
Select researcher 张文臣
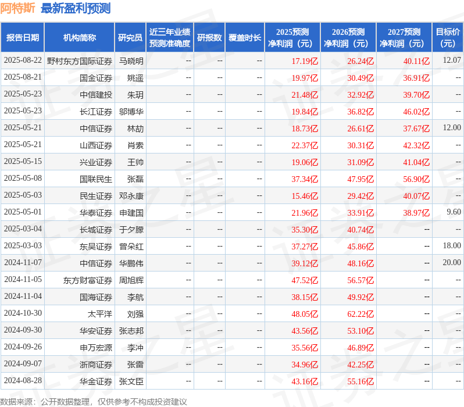click(131, 382)
